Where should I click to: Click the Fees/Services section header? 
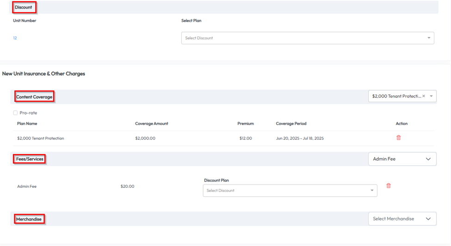pos(30,159)
